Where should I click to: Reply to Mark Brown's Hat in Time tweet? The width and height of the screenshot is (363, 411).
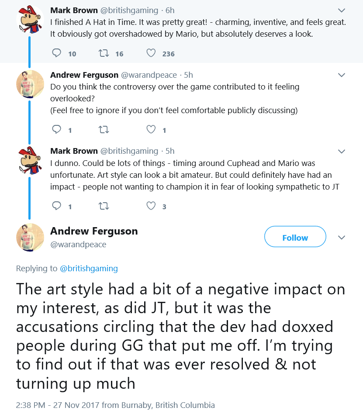[57, 53]
